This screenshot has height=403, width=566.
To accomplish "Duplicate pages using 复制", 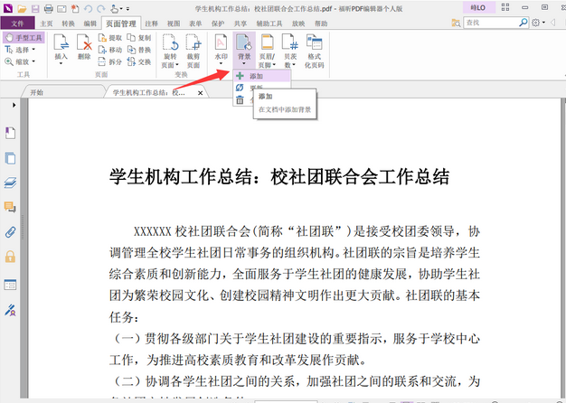I will point(139,38).
